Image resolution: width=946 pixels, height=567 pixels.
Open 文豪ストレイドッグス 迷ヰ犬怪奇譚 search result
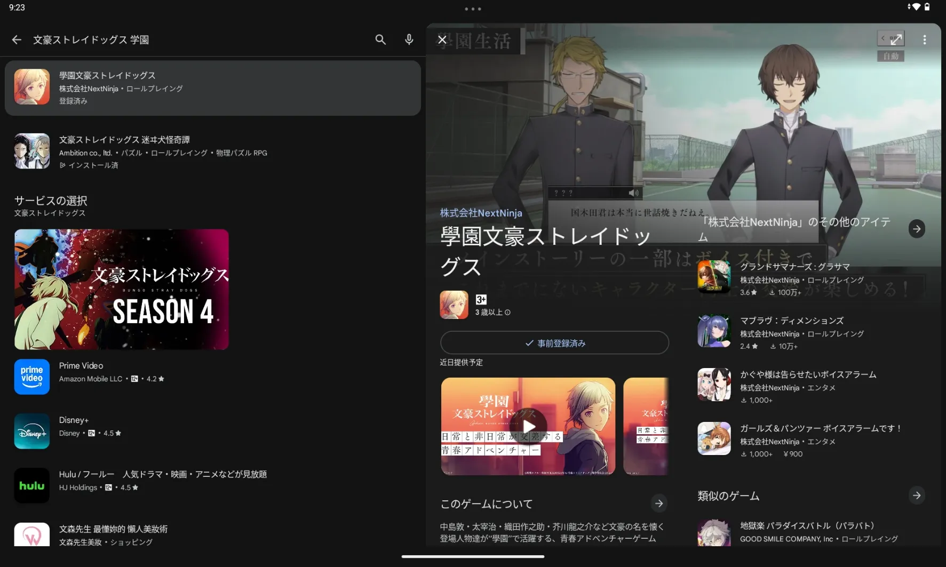[213, 151]
